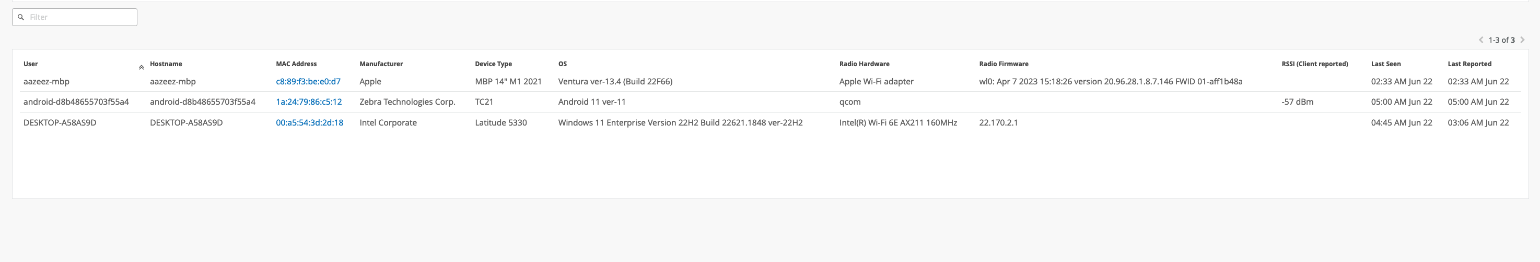Viewport: 1540px width, 262px height.
Task: Sort by OS column header
Action: [562, 64]
